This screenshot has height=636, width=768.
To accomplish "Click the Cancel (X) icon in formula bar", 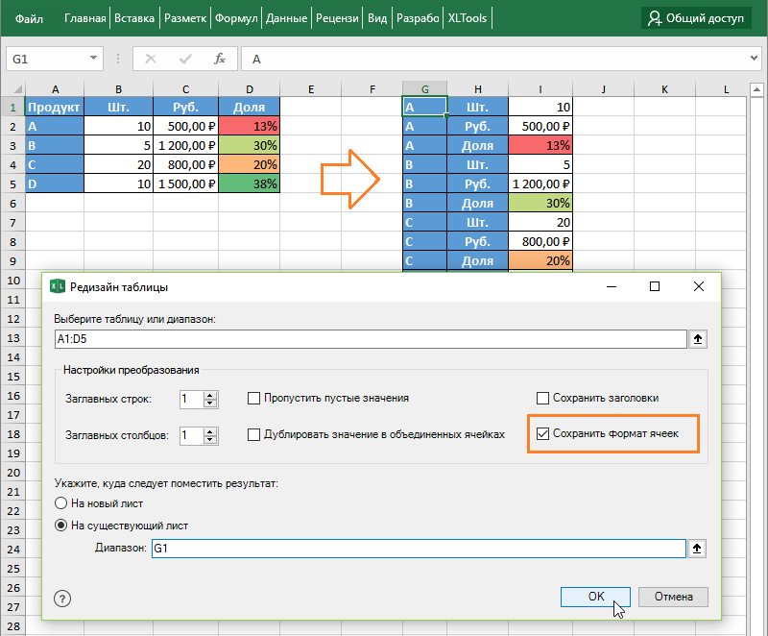I will [x=150, y=58].
